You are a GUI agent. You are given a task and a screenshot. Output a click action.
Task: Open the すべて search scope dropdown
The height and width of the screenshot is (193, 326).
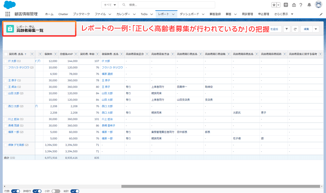pyautogui.click(x=110, y=5)
